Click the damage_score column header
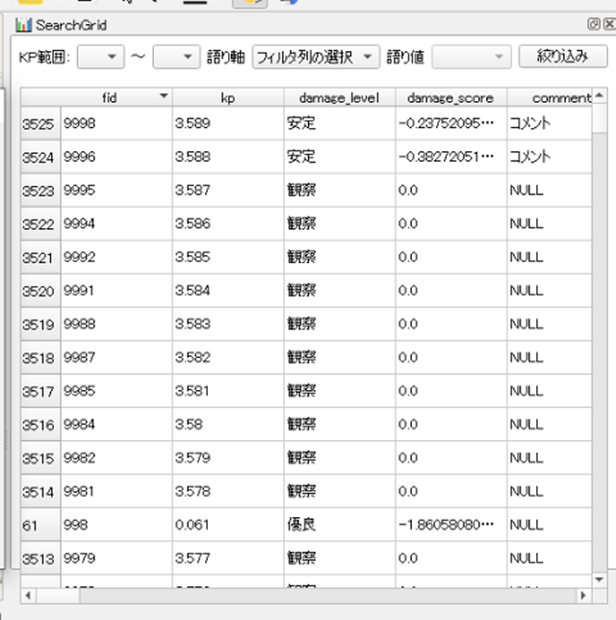Screen dimensions: 616x620 click(x=449, y=97)
